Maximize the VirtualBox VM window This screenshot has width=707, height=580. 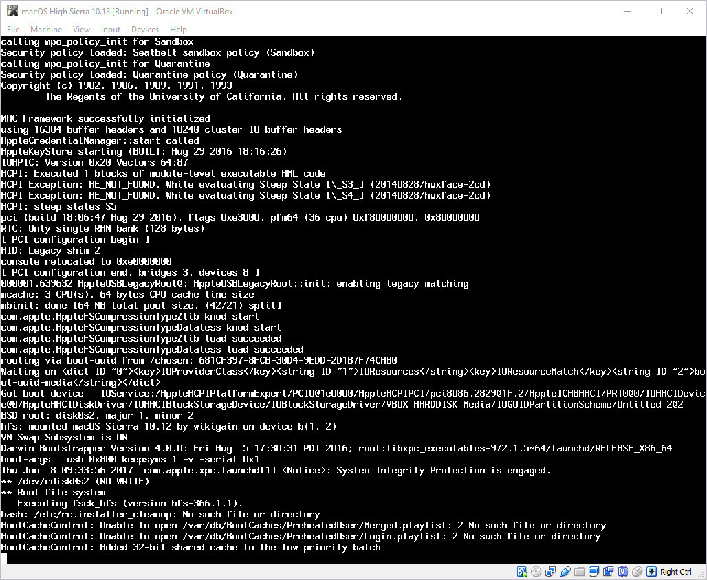(x=658, y=11)
